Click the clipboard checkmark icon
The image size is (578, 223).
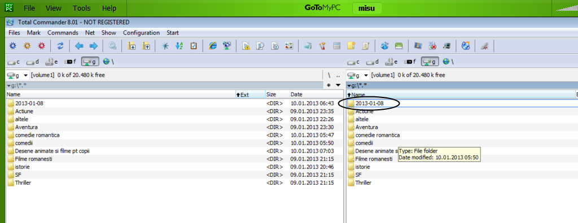pyautogui.click(x=194, y=46)
